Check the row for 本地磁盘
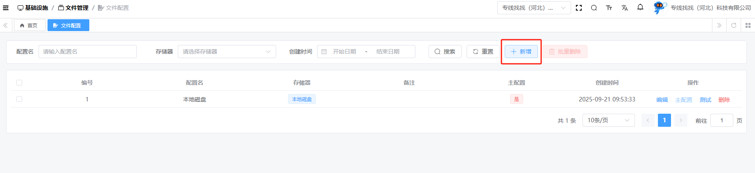This screenshot has width=755, height=173. 19,99
